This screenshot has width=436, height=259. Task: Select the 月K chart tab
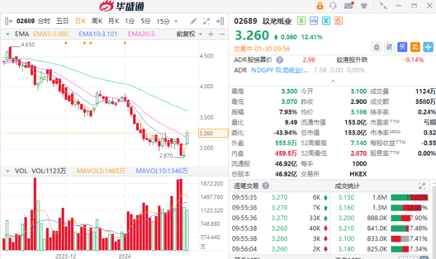pyautogui.click(x=113, y=21)
